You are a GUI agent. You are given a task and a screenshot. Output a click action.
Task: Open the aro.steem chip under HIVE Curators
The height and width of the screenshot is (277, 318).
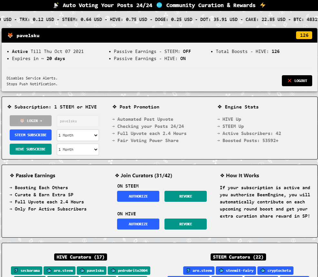(59, 271)
